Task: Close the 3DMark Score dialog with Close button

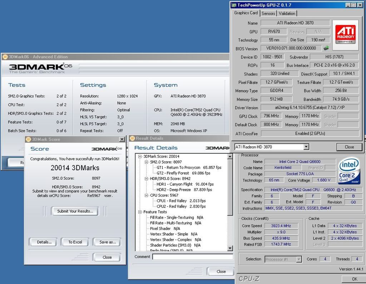Action: point(107,257)
